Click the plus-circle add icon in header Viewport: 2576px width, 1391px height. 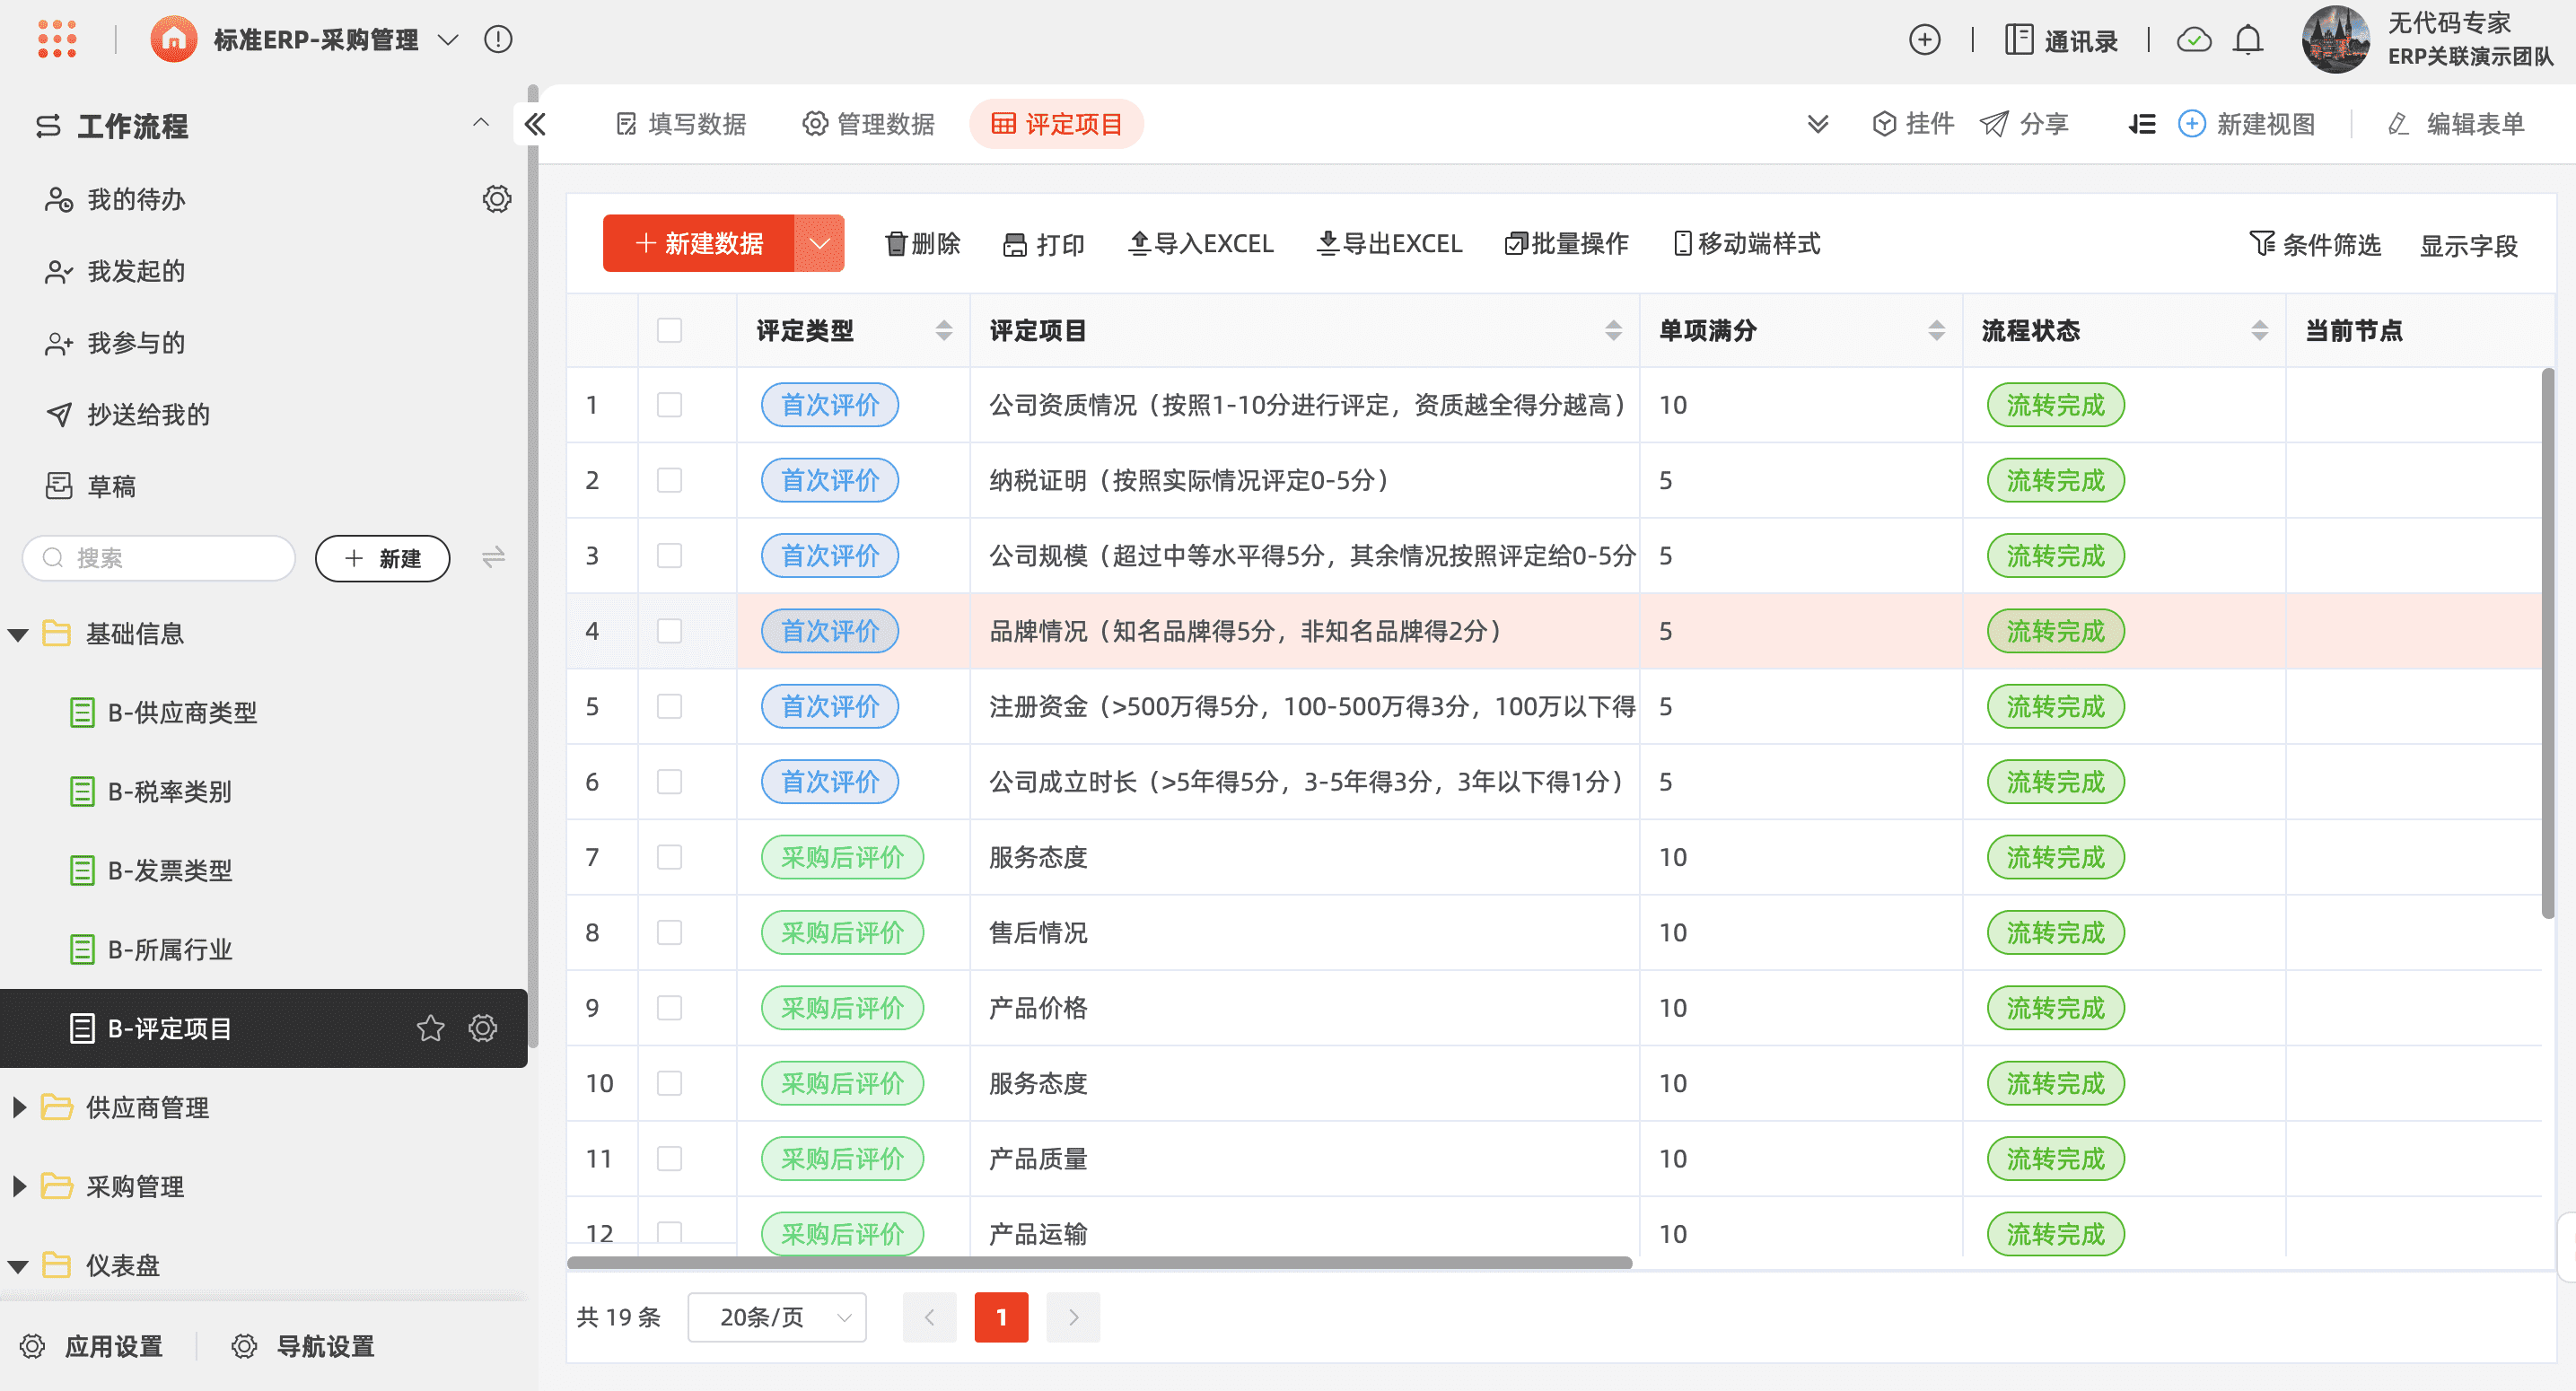(1924, 40)
